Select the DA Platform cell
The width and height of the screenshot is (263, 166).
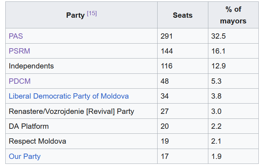click(x=29, y=126)
